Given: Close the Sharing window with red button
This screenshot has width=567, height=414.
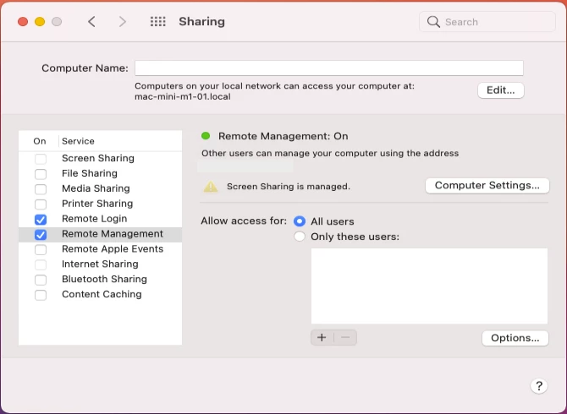Looking at the screenshot, I should click(x=23, y=22).
